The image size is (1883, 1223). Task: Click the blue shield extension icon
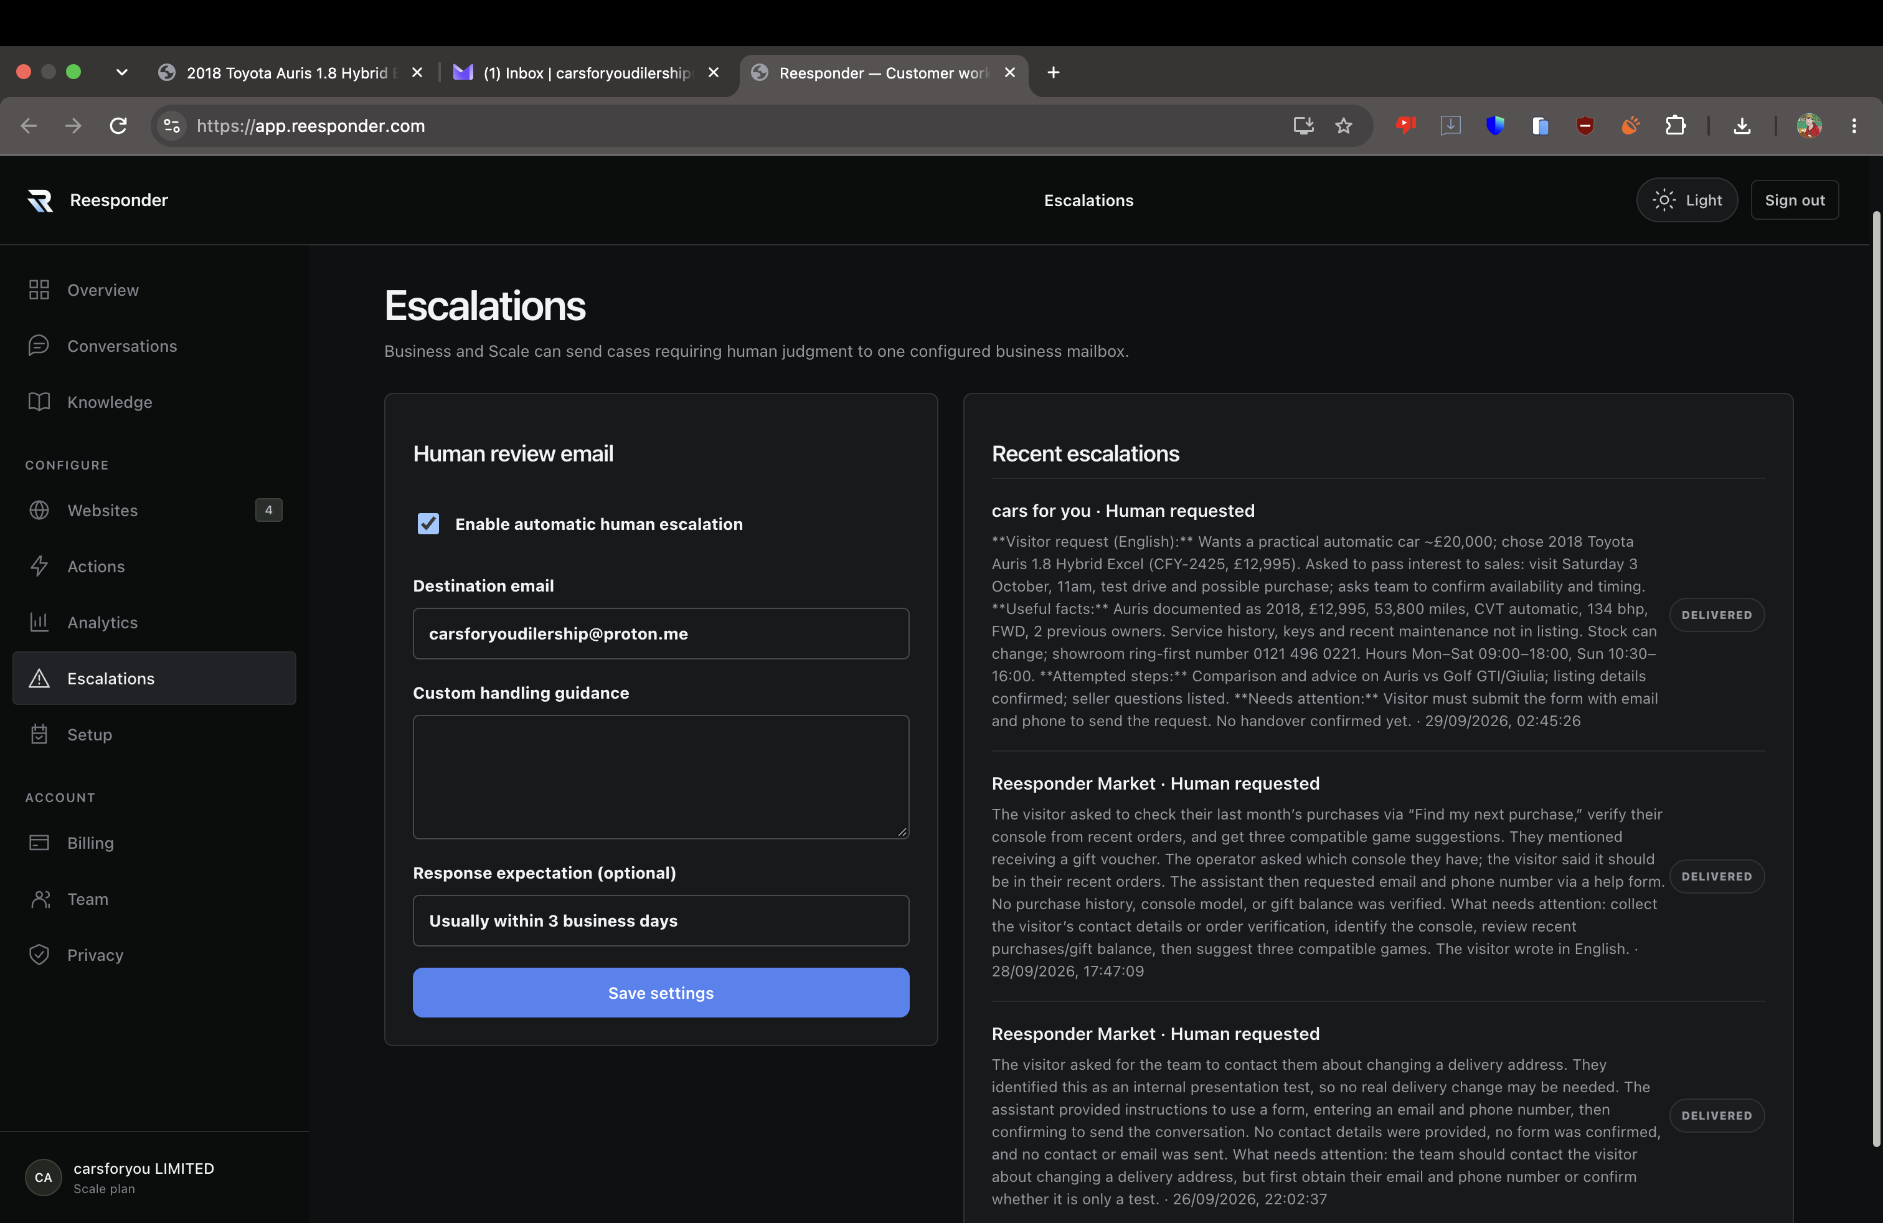pos(1494,126)
